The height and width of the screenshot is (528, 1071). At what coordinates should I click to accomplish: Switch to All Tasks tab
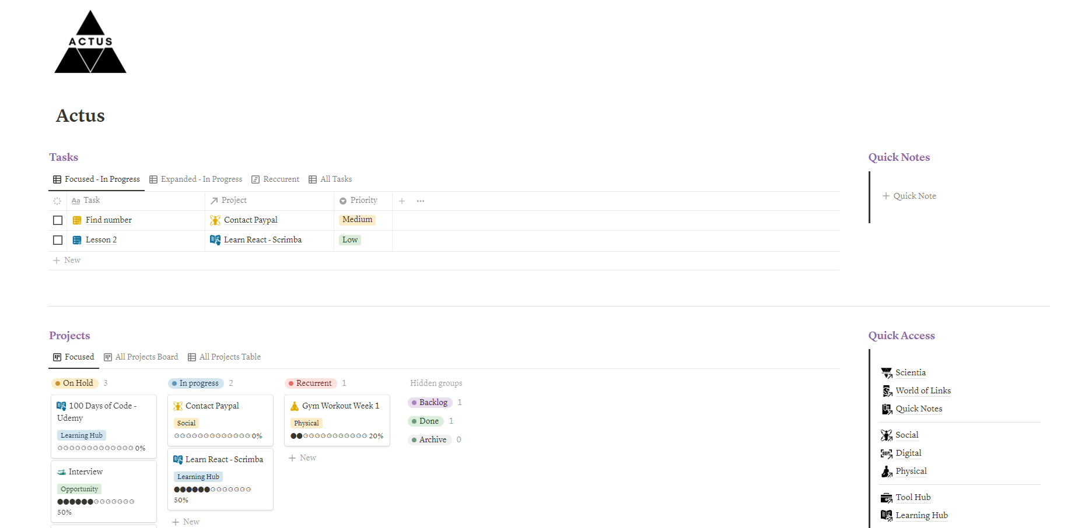point(330,179)
